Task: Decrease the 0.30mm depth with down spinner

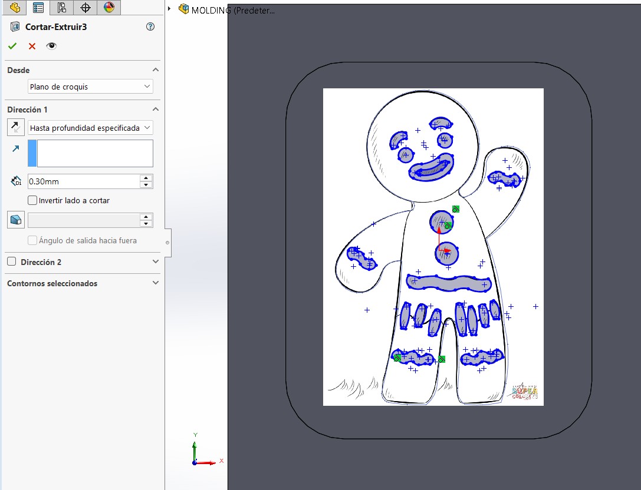Action: pos(146,184)
